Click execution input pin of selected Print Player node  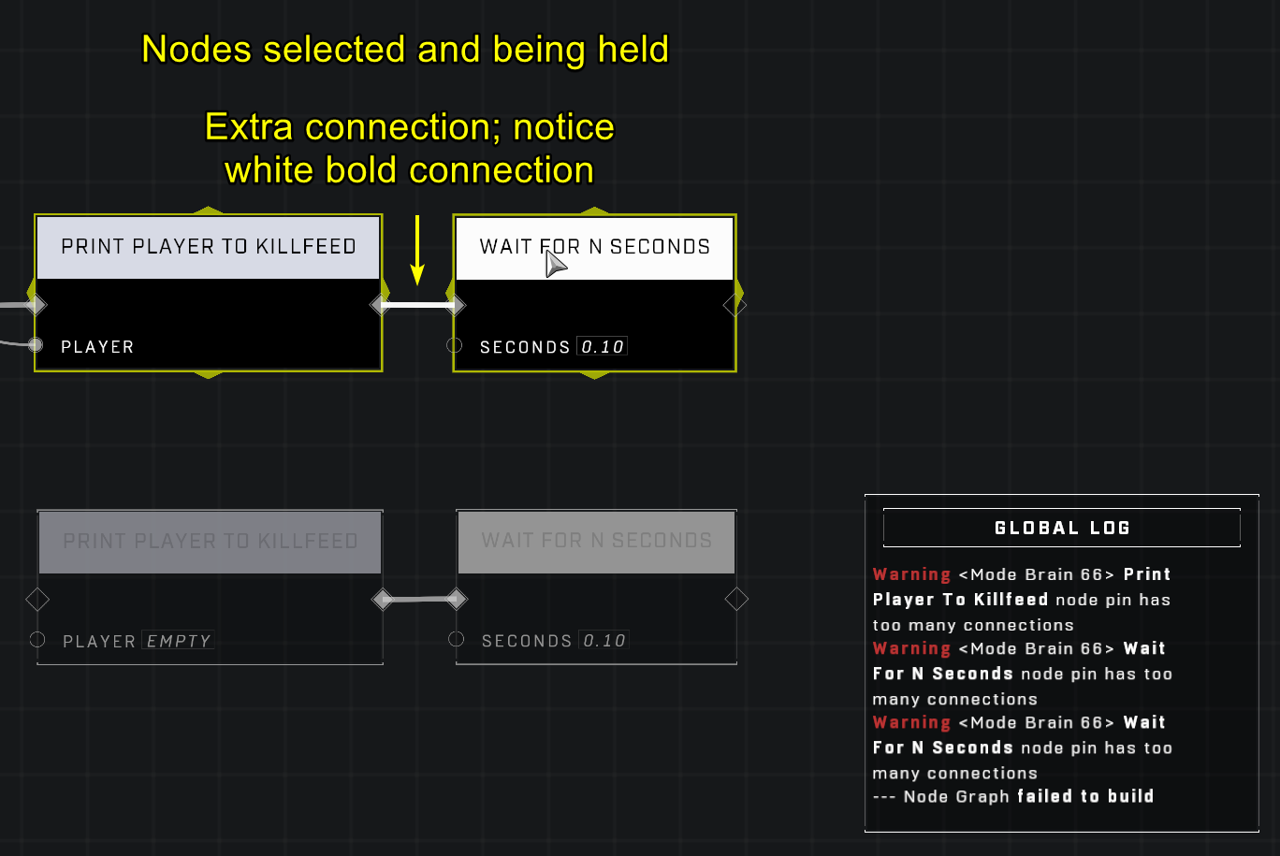tap(36, 304)
